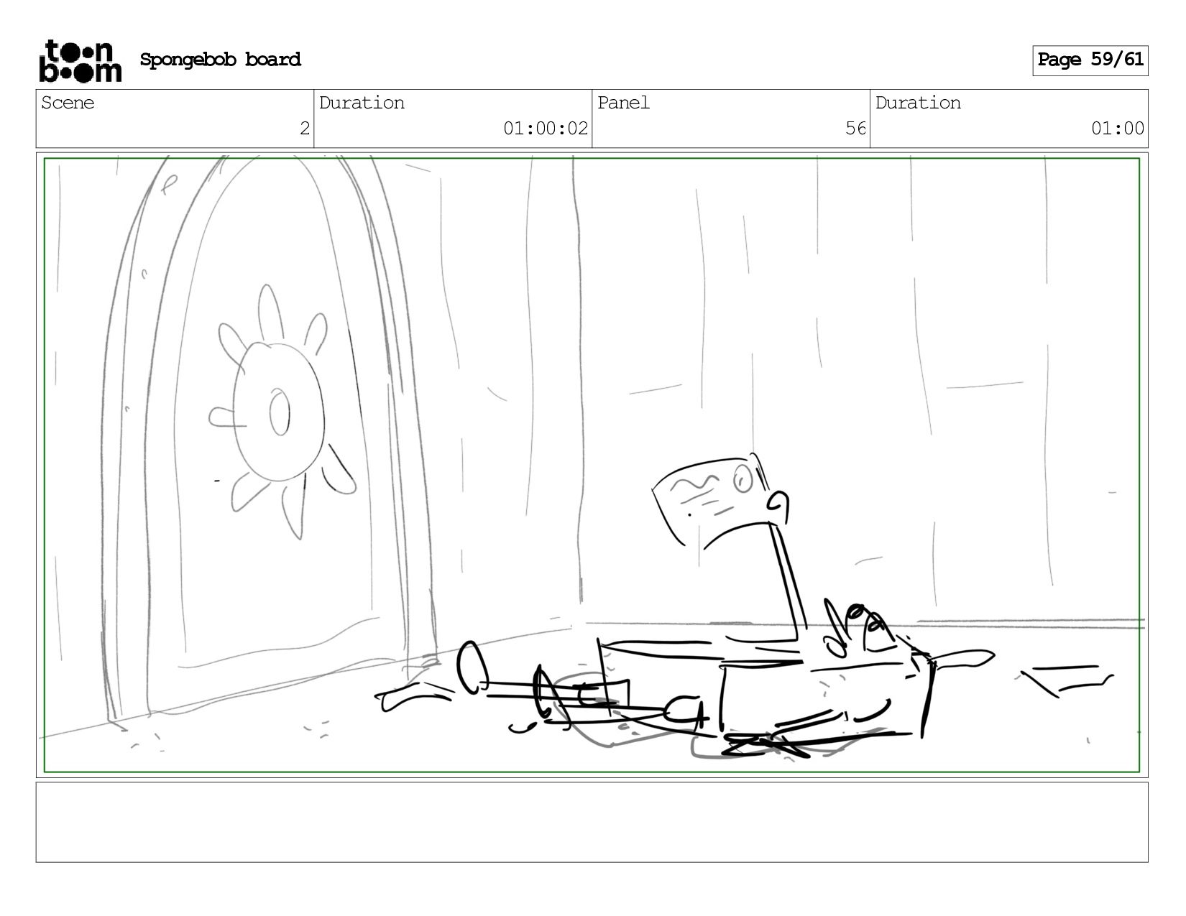Click the flower emblem on the drawn door

tap(282, 412)
